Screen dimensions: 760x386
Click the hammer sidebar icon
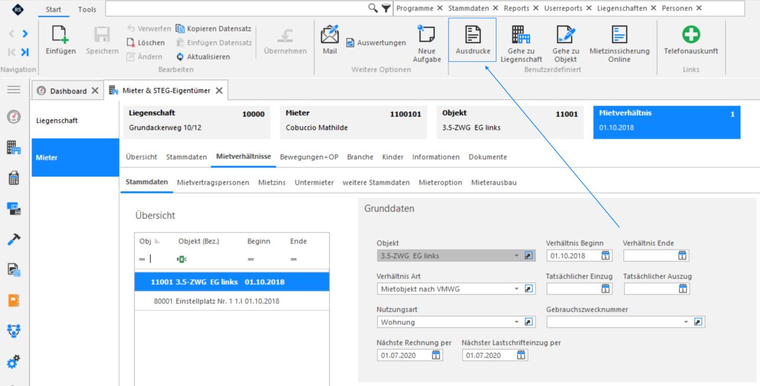14,239
